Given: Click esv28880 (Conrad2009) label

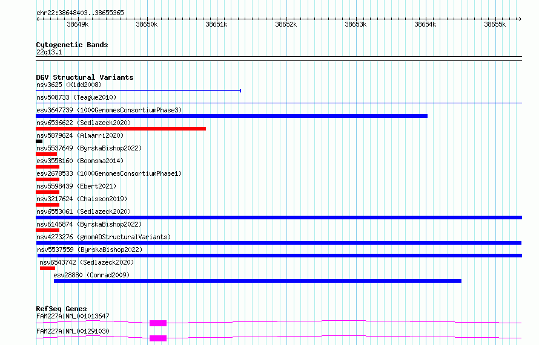Looking at the screenshot, I should (x=91, y=275).
